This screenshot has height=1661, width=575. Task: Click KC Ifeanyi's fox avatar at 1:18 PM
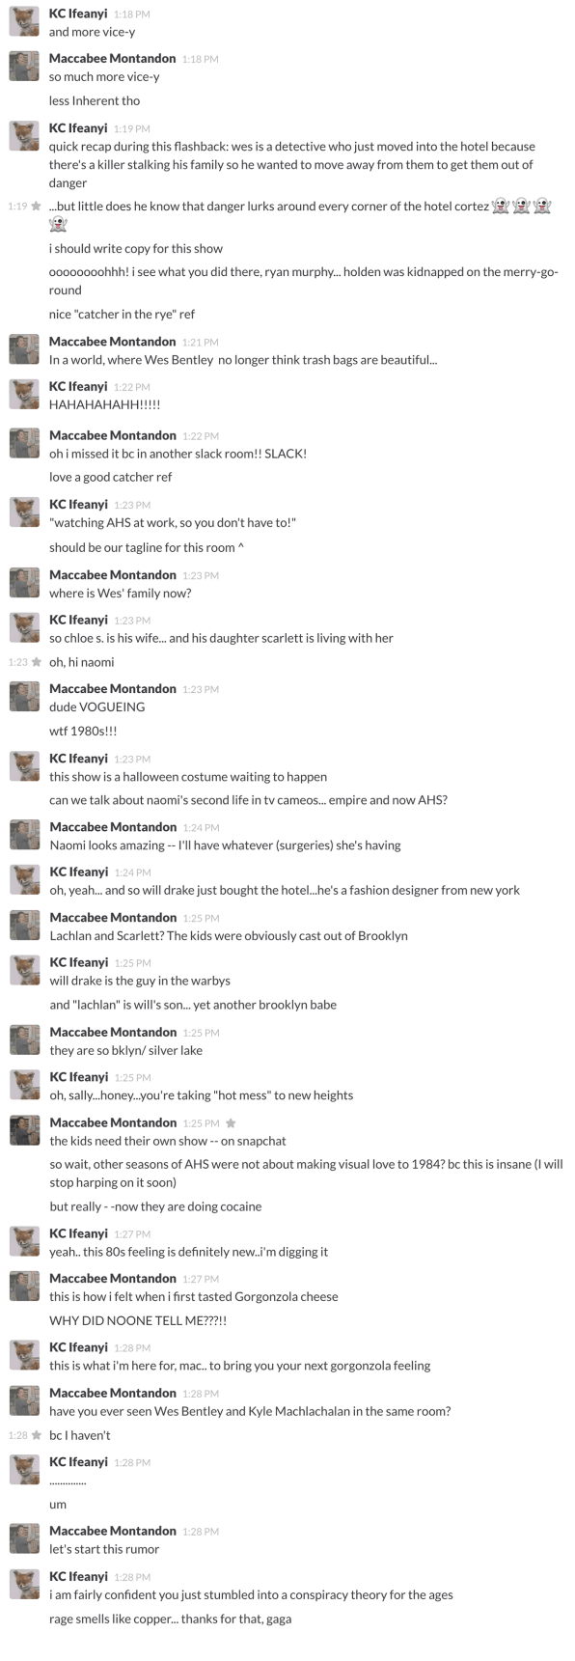pyautogui.click(x=24, y=22)
